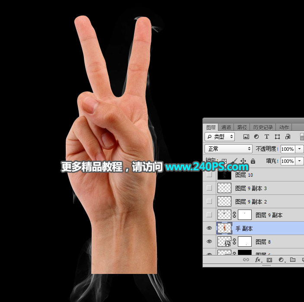Filter for smart object layers icon
The image size is (304, 302).
[x=288, y=137]
